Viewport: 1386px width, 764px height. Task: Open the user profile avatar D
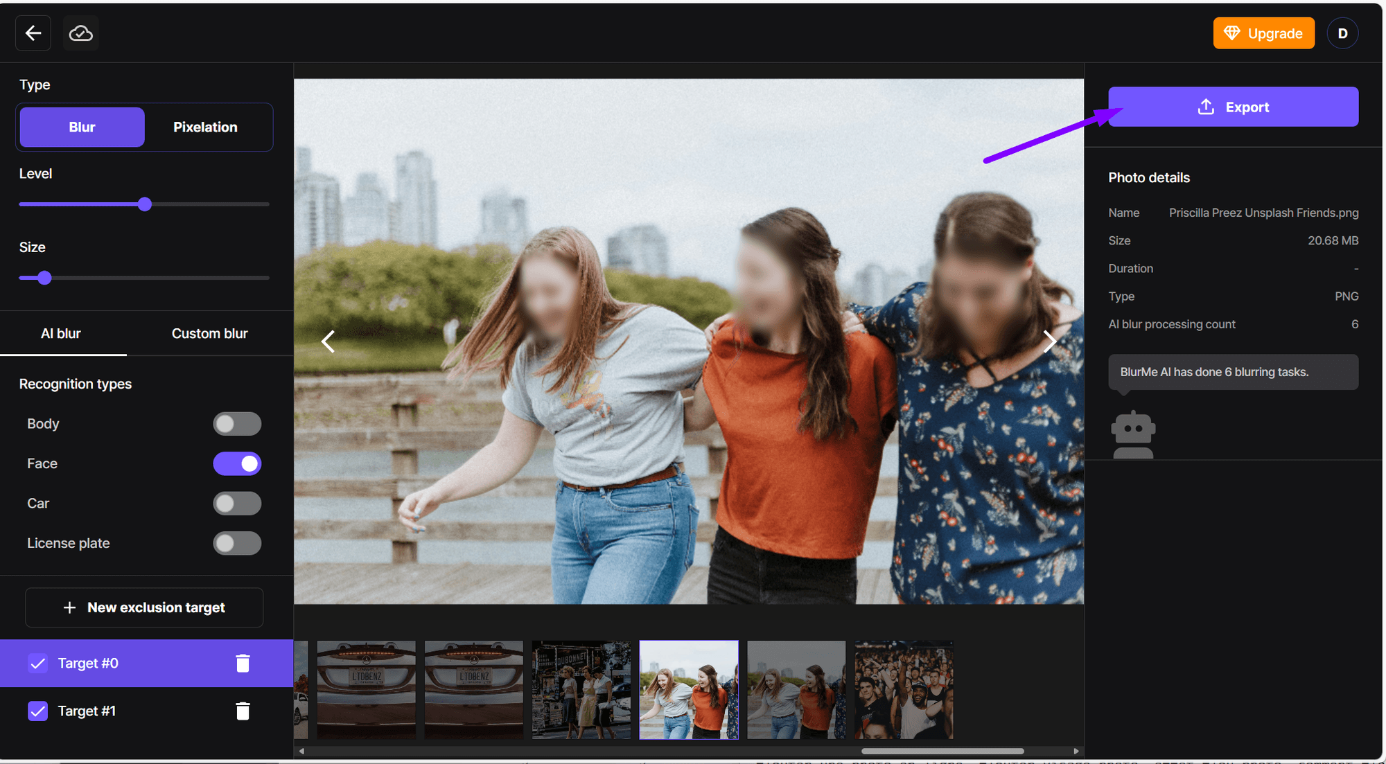coord(1342,33)
